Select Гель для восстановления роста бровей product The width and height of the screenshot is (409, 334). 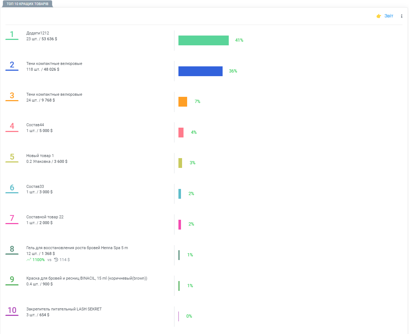pyautogui.click(x=77, y=248)
